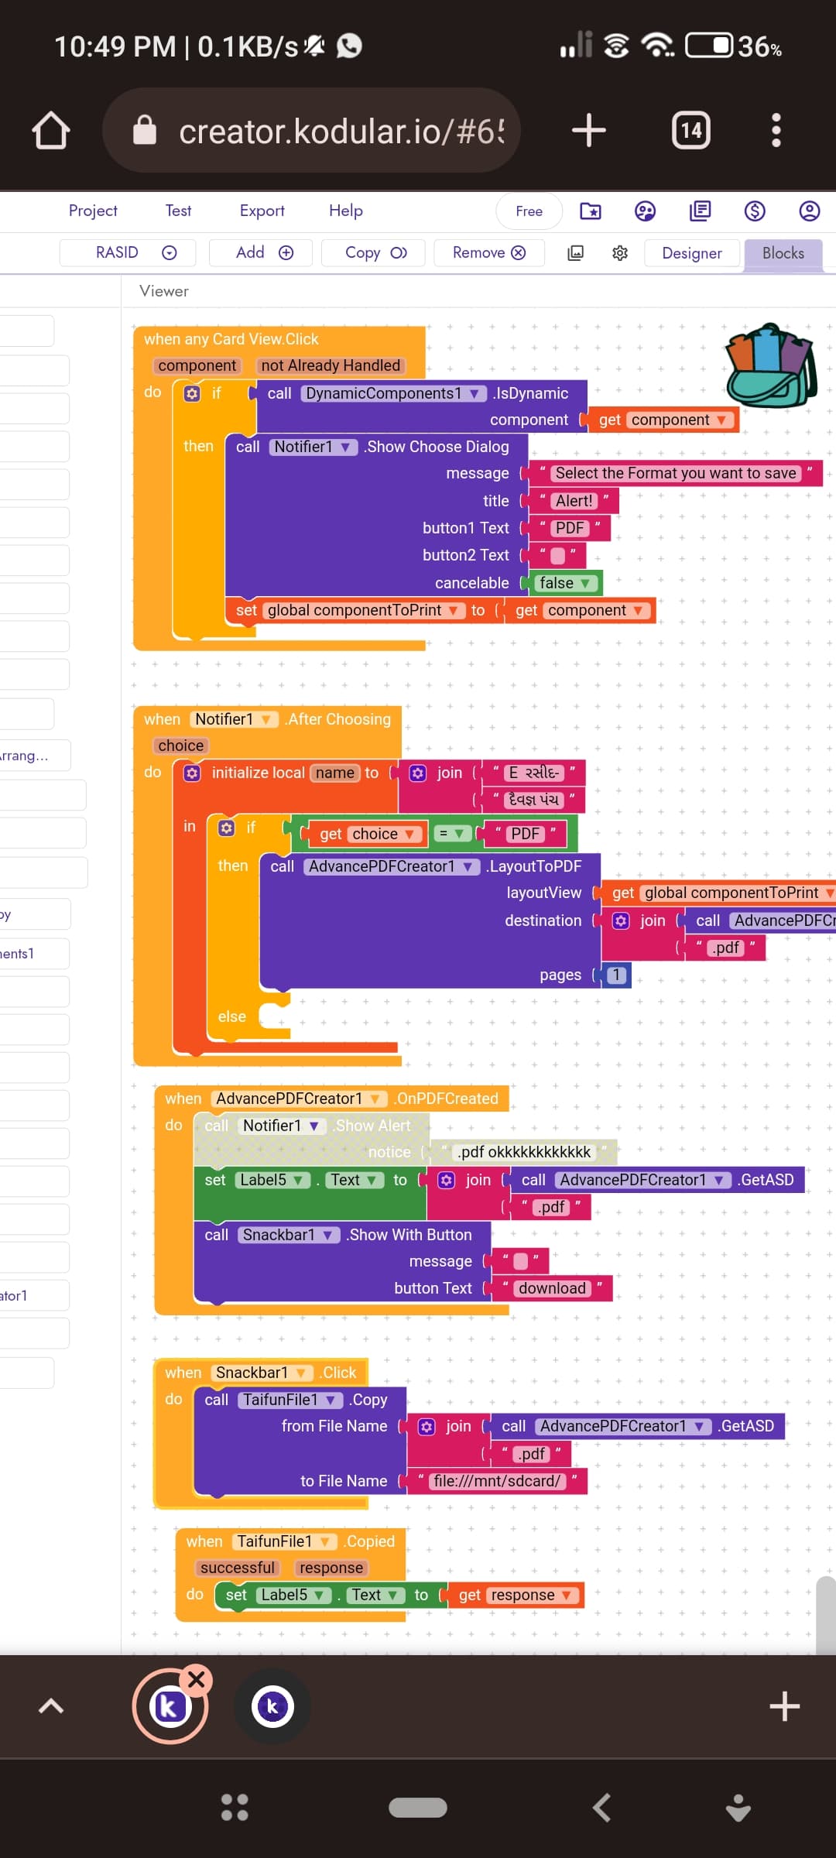836x1858 pixels.
Task: Click the Select the Format message text block
Action: 676,473
